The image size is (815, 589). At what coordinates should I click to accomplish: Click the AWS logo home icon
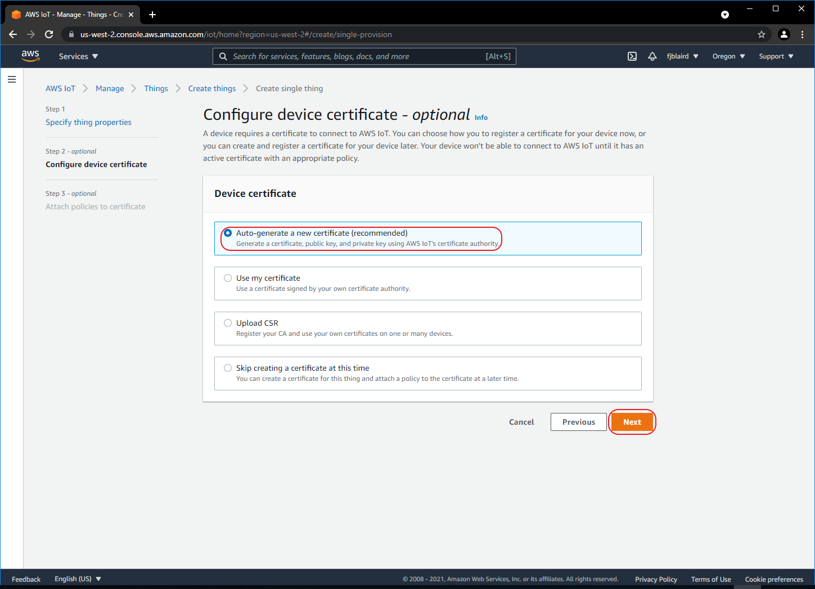(30, 56)
